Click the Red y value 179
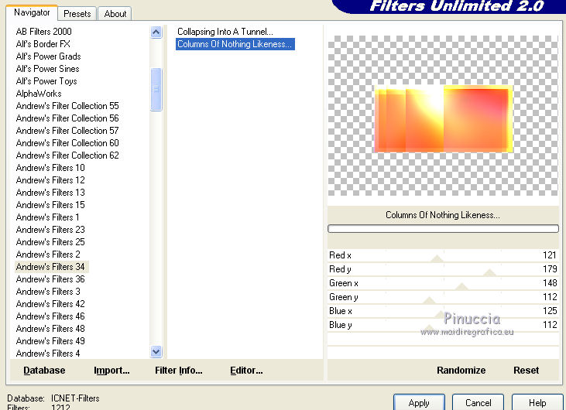The width and height of the screenshot is (566, 410). tap(550, 269)
